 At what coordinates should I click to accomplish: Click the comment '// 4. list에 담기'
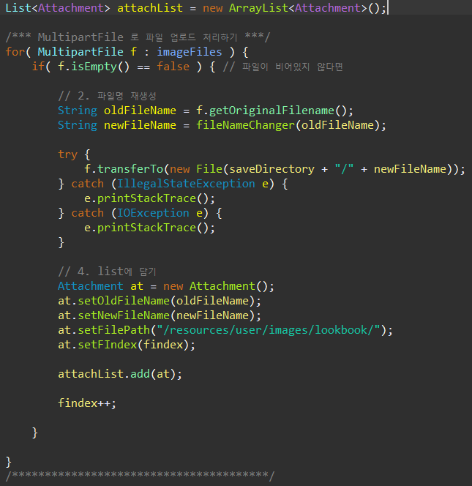pyautogui.click(x=108, y=272)
